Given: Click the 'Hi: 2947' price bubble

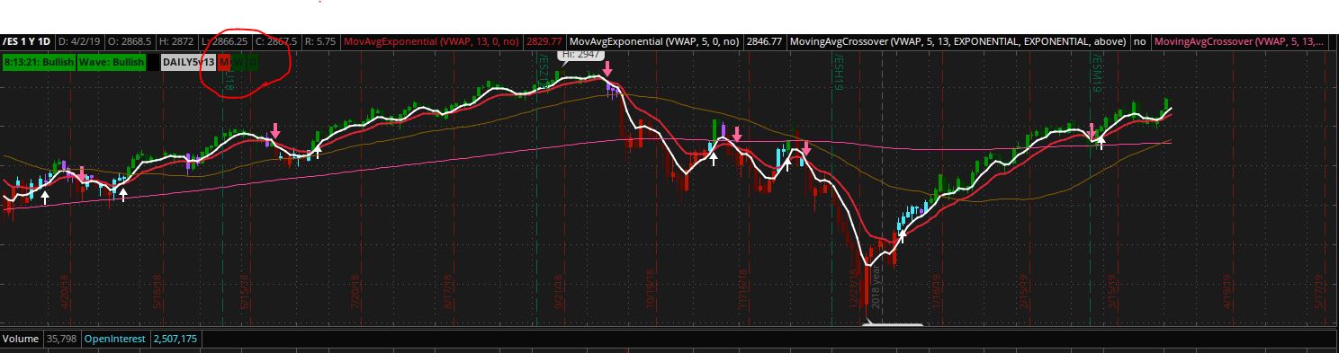Looking at the screenshot, I should tap(581, 55).
